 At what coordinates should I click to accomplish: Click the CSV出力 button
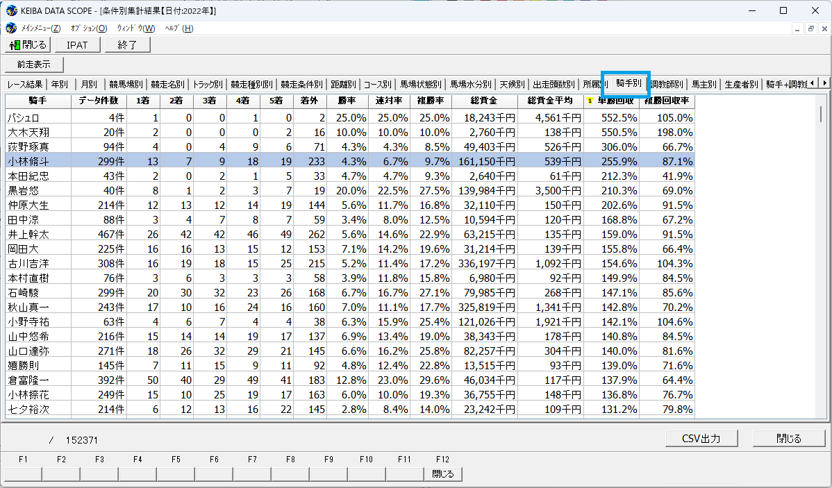[x=701, y=439]
